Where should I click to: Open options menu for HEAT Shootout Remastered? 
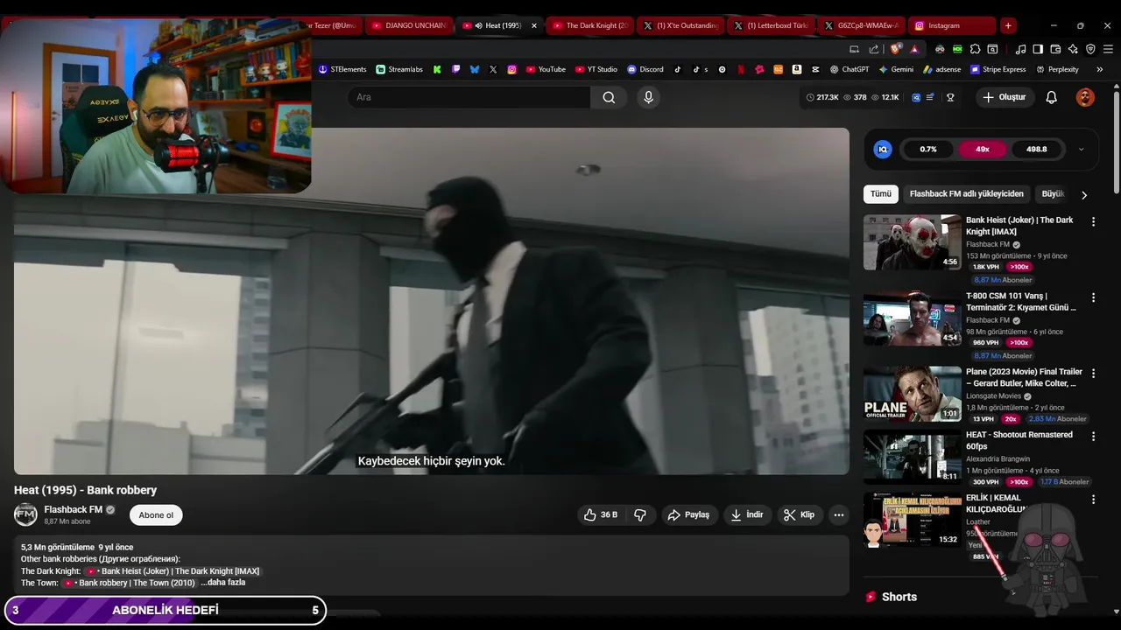click(x=1093, y=436)
